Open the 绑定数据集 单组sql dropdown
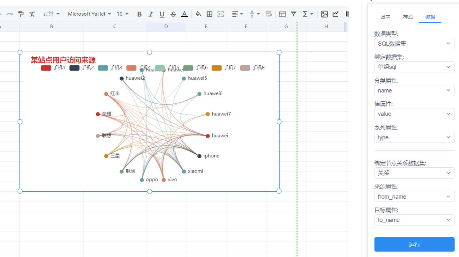Screen dimensions: 459x257 [414, 67]
